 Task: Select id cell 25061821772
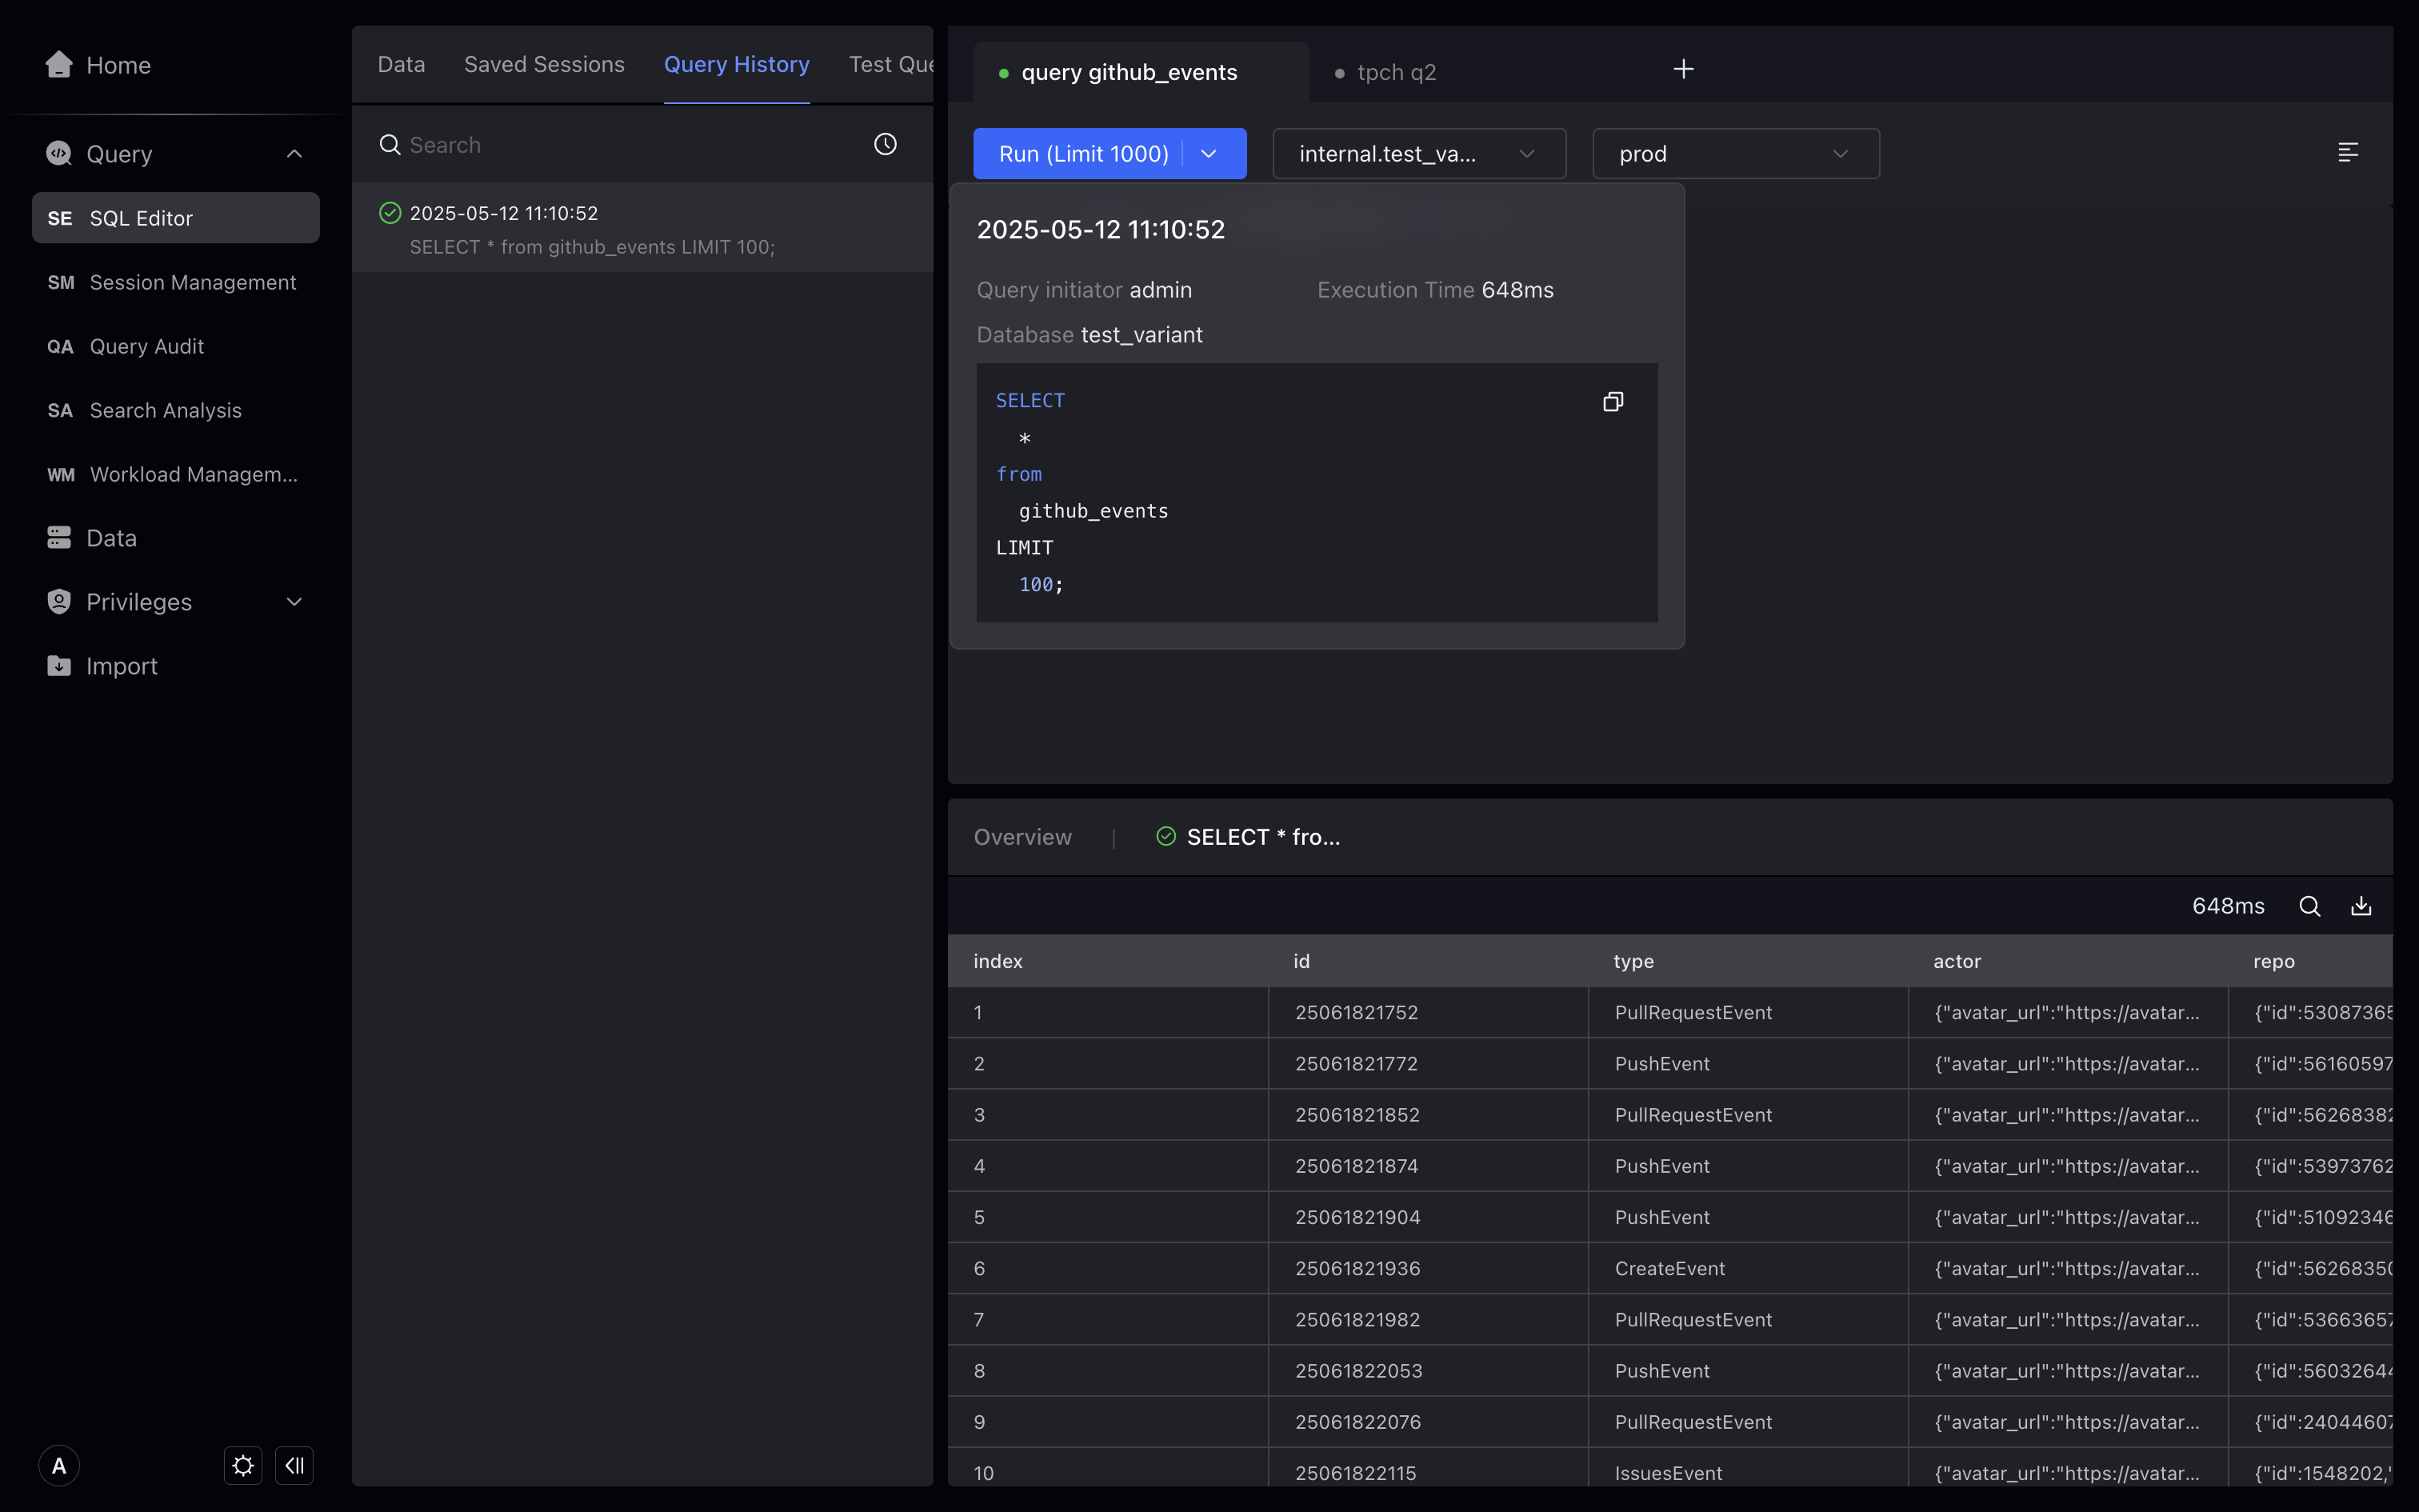[1427, 1063]
